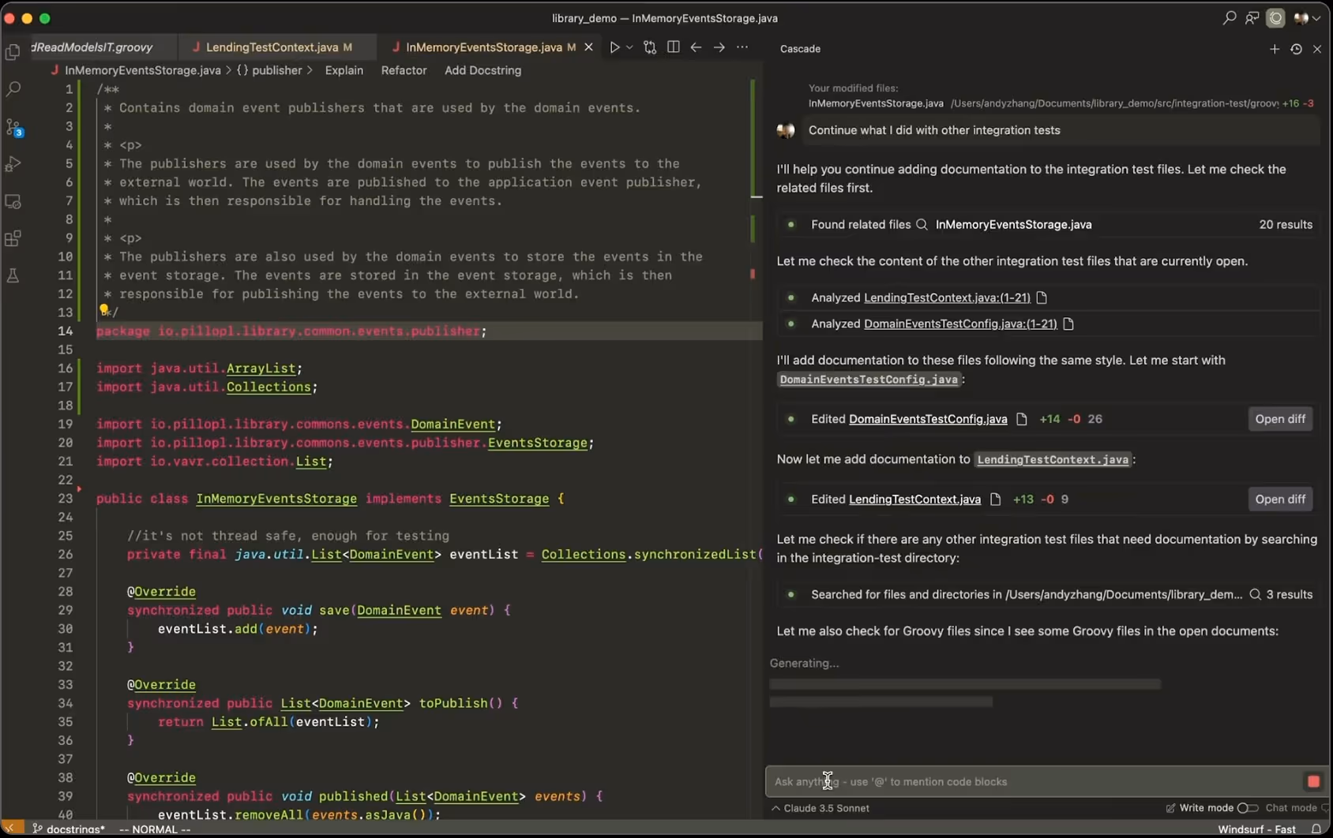This screenshot has height=838, width=1333.
Task: Close the Cascade panel
Action: point(1317,49)
